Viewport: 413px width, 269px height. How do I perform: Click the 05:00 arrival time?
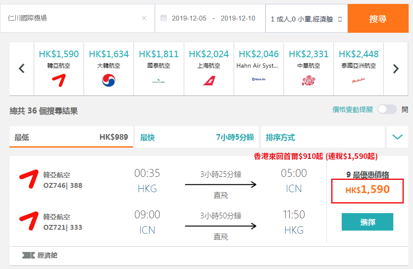tap(294, 173)
